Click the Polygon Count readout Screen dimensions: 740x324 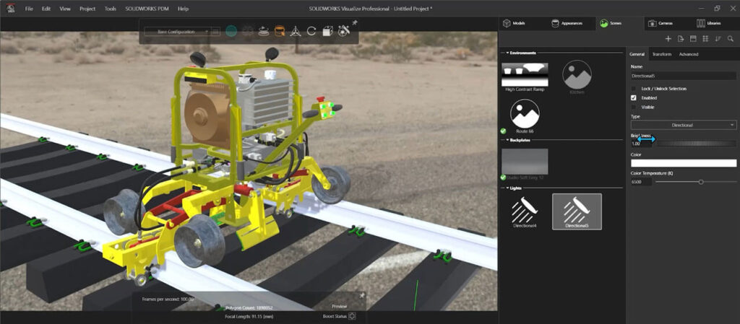coord(249,307)
